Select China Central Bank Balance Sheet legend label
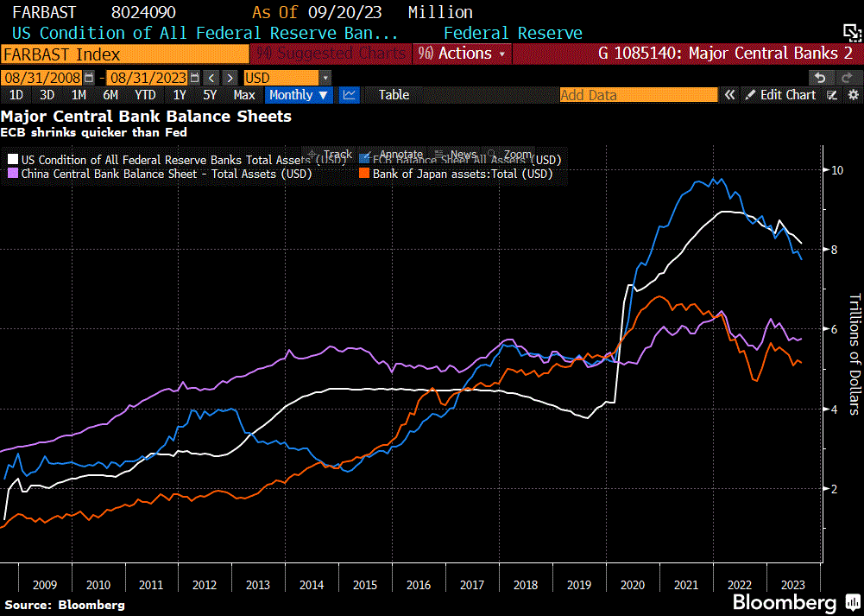The width and height of the screenshot is (864, 616). (x=167, y=174)
